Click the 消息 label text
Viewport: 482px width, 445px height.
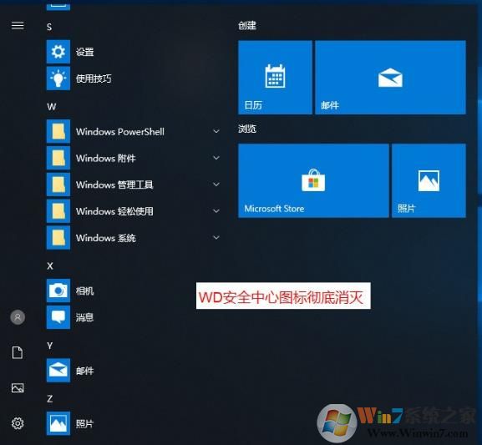tap(85, 317)
